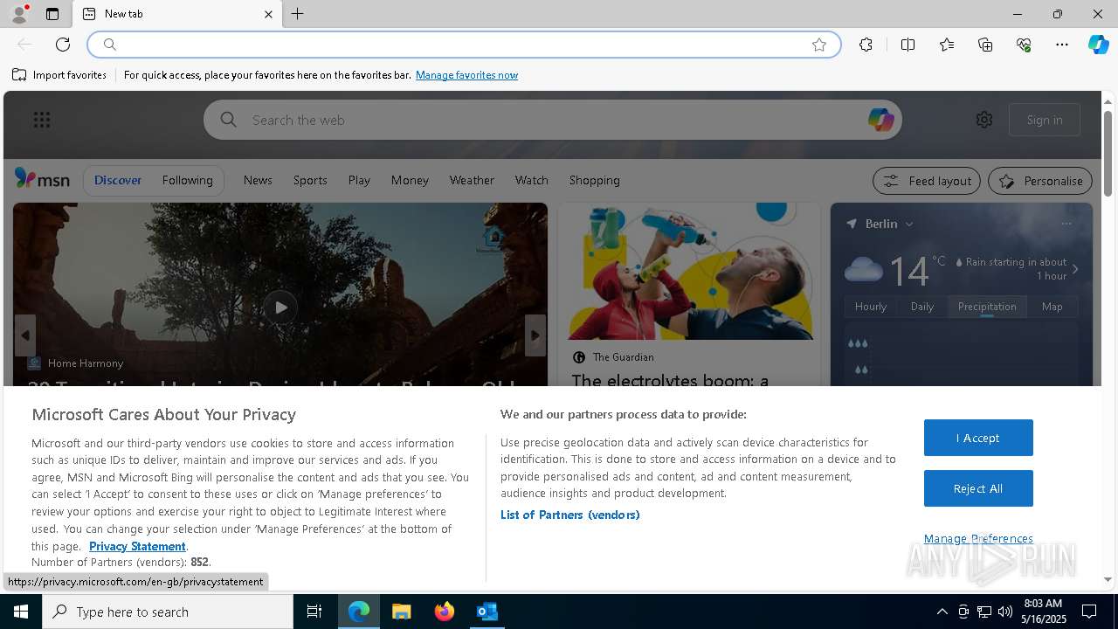The height and width of the screenshot is (629, 1118).
Task: Refresh the current page
Action: (x=63, y=45)
